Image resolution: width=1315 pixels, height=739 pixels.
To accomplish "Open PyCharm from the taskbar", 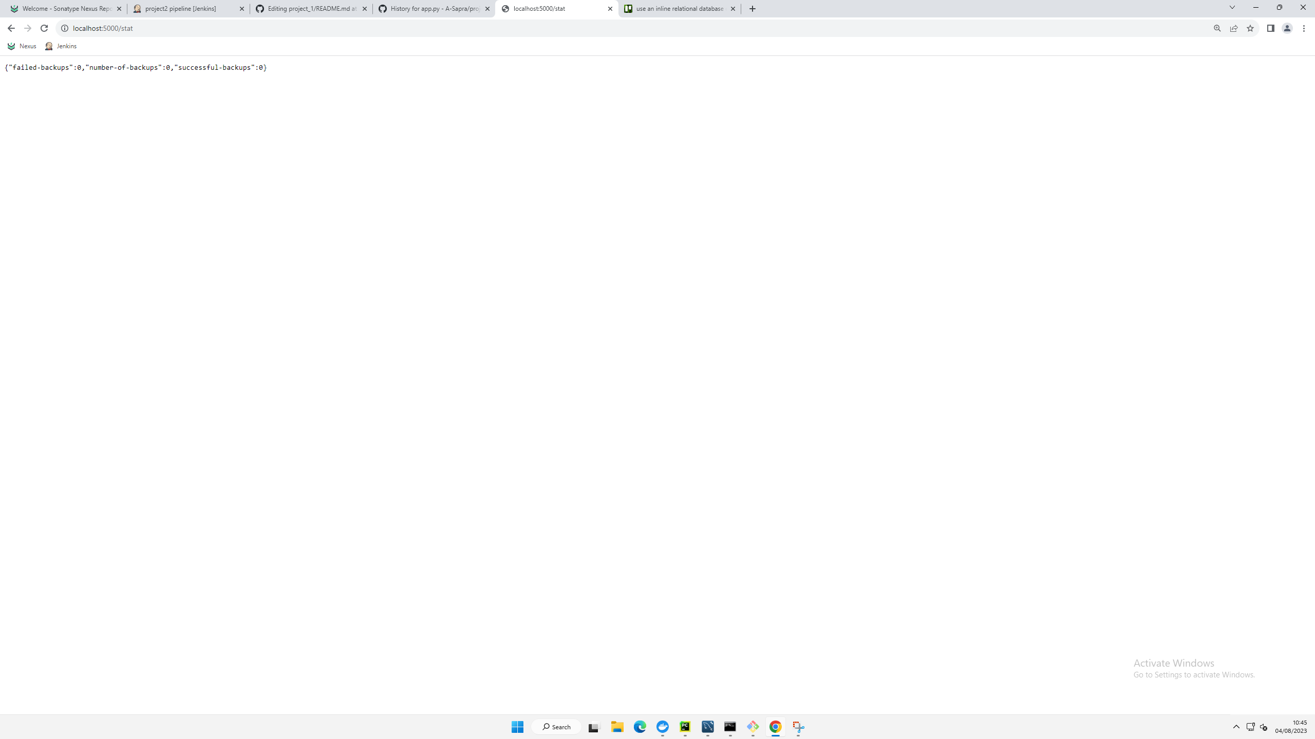I will 685,726.
